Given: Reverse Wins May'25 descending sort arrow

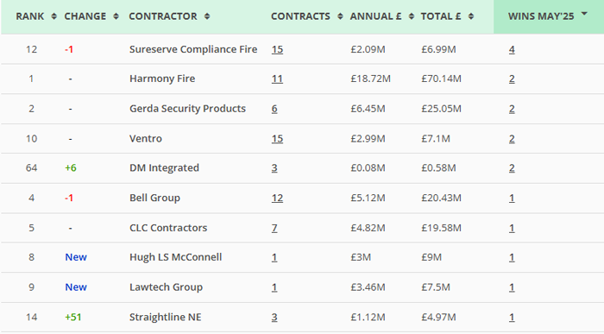Looking at the screenshot, I should [x=584, y=14].
